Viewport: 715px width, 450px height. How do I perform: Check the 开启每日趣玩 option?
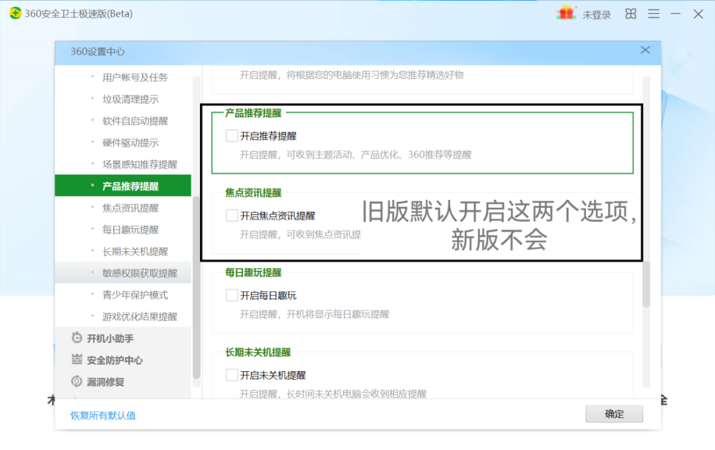coord(232,295)
